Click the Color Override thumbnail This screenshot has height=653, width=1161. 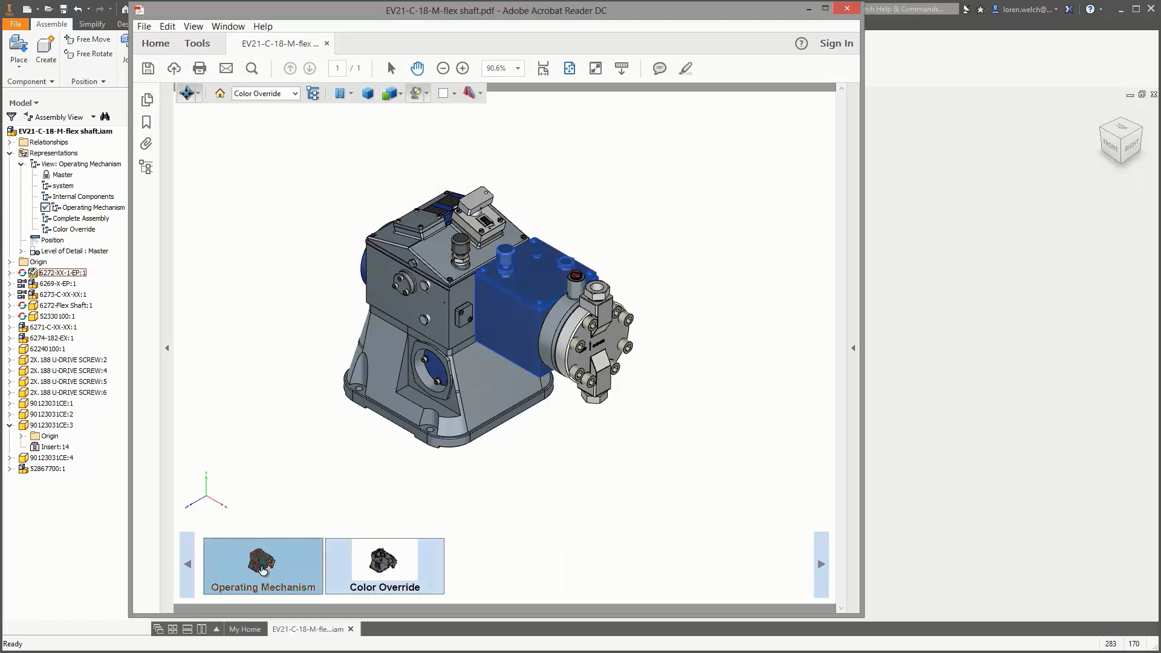385,565
